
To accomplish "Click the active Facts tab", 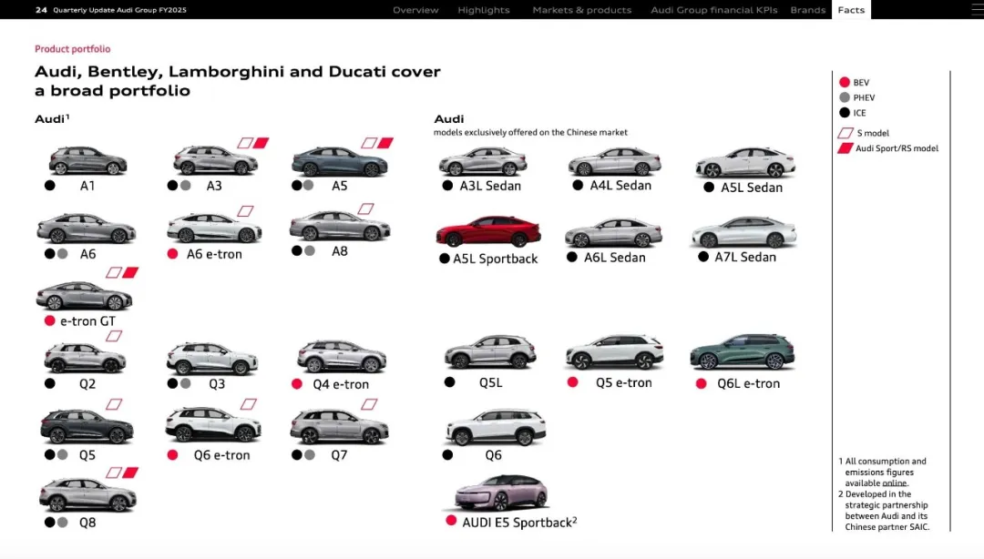I will click(x=851, y=10).
